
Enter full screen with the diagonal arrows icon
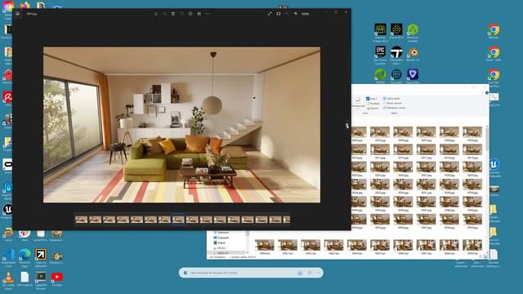tap(270, 14)
